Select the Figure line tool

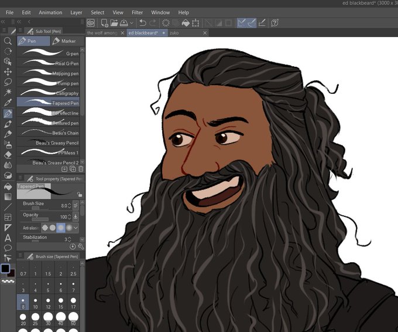[8, 207]
